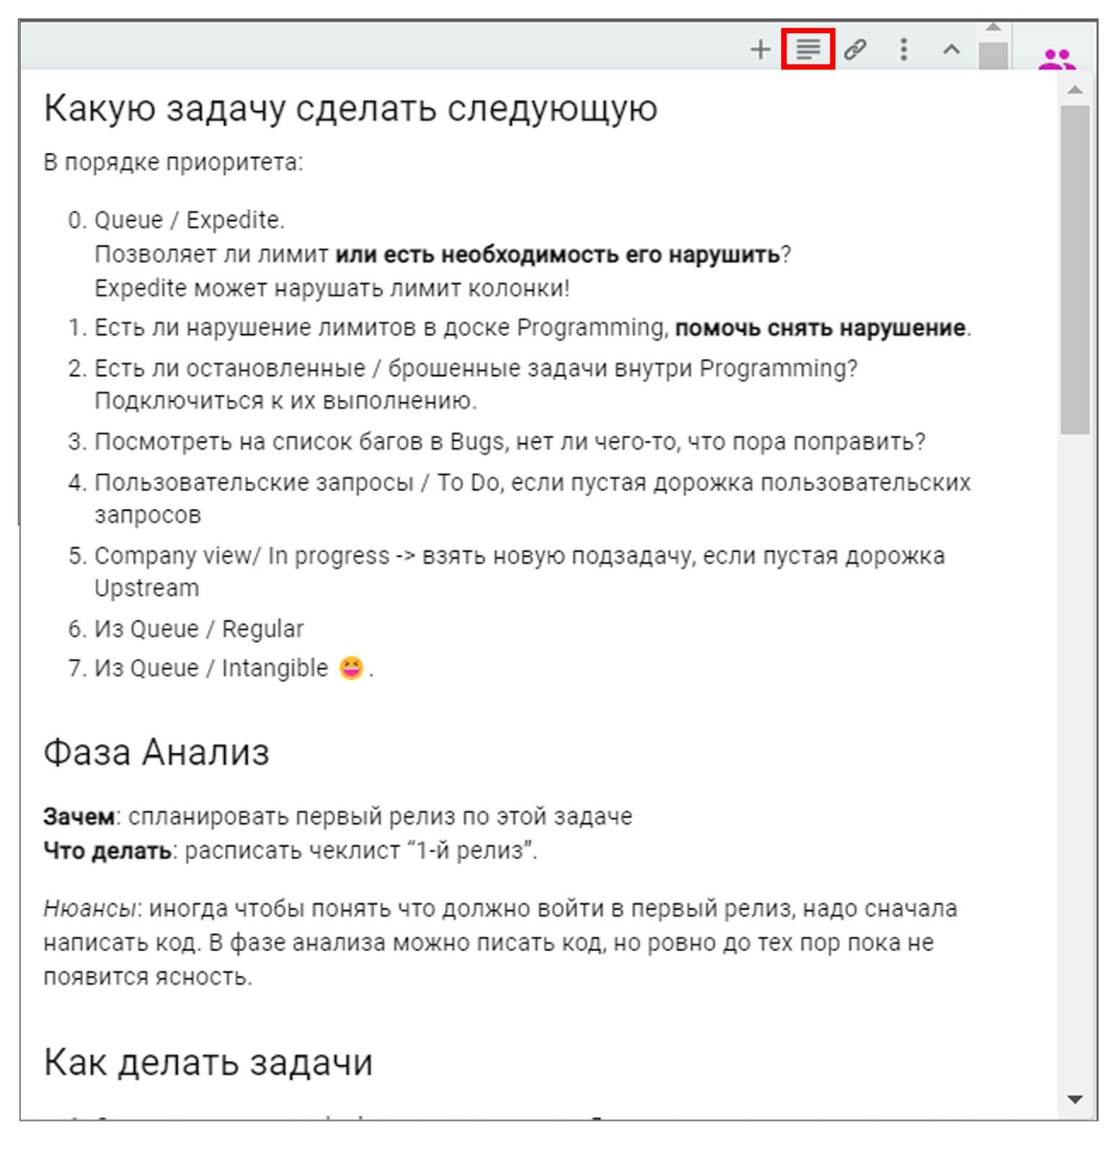1117x1153 pixels.
Task: Click the inner vertical scrollbar thumb
Action: tap(1075, 270)
